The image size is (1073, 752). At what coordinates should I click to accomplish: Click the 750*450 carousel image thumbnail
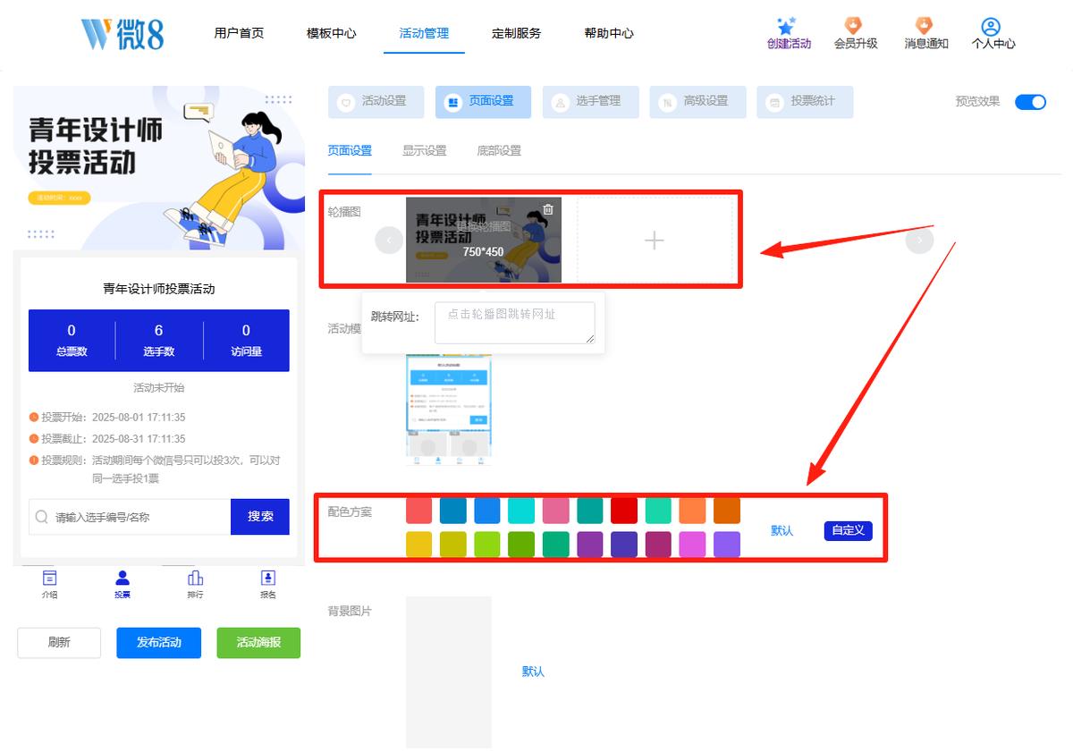tap(484, 240)
